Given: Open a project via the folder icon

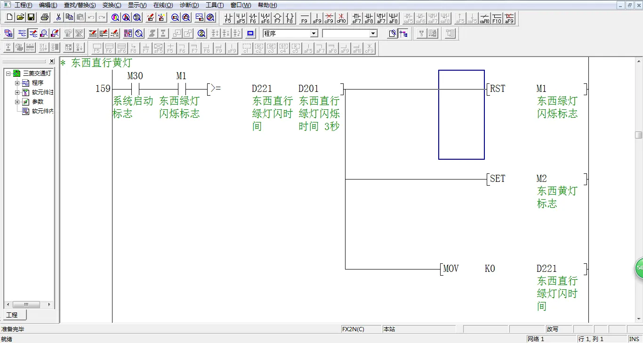Looking at the screenshot, I should pyautogui.click(x=20, y=17).
